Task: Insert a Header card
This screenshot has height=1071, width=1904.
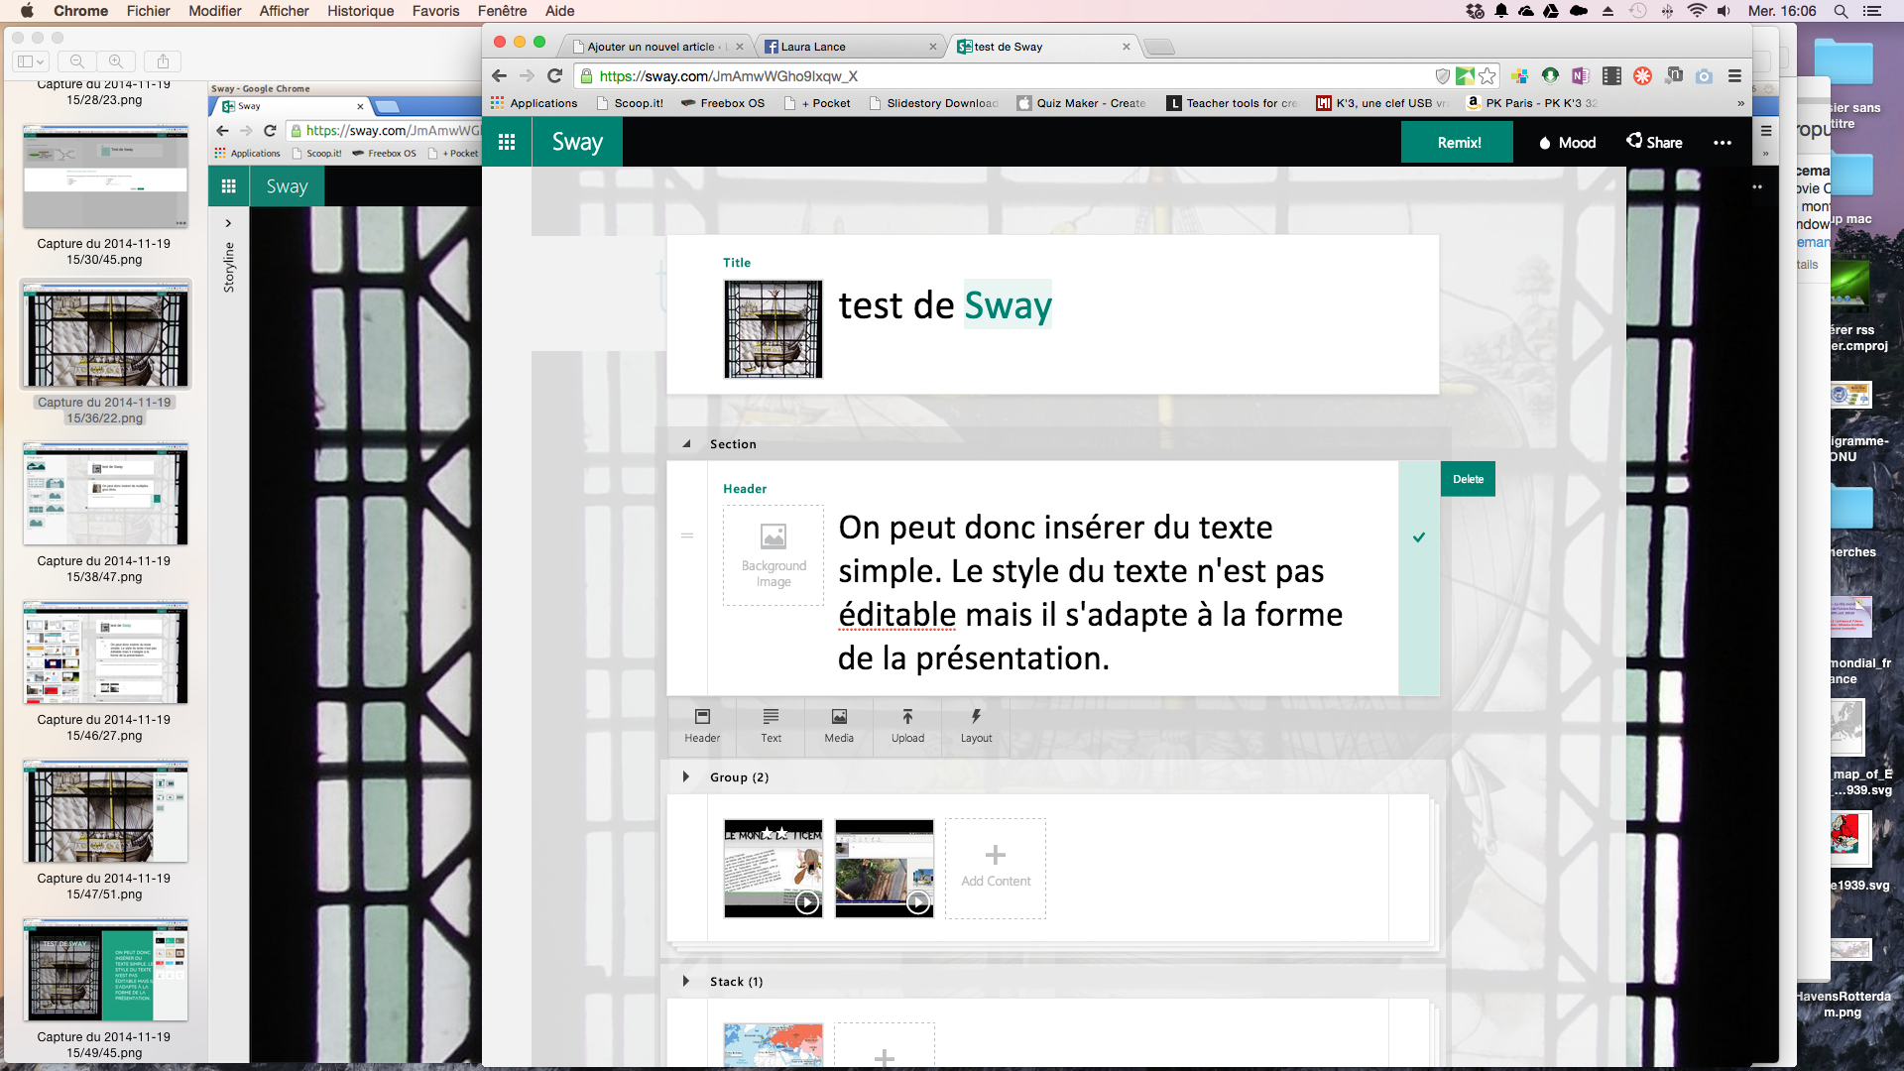Action: click(x=702, y=726)
